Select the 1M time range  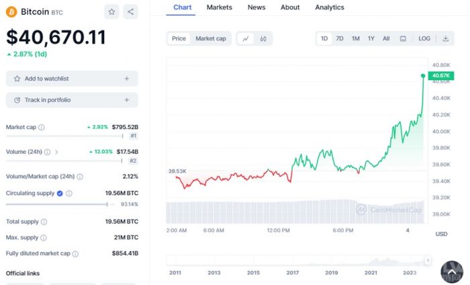tap(355, 39)
